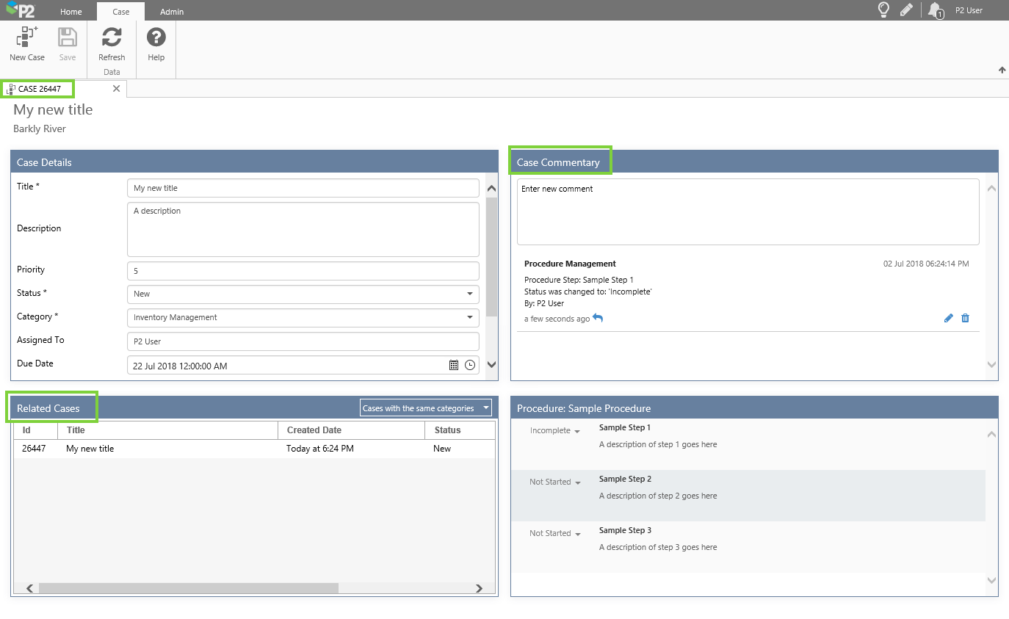The height and width of the screenshot is (619, 1009).
Task: Click the New Case ribbon icon
Action: [27, 38]
